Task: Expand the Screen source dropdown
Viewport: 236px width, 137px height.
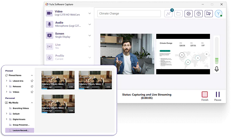Action: [90, 36]
